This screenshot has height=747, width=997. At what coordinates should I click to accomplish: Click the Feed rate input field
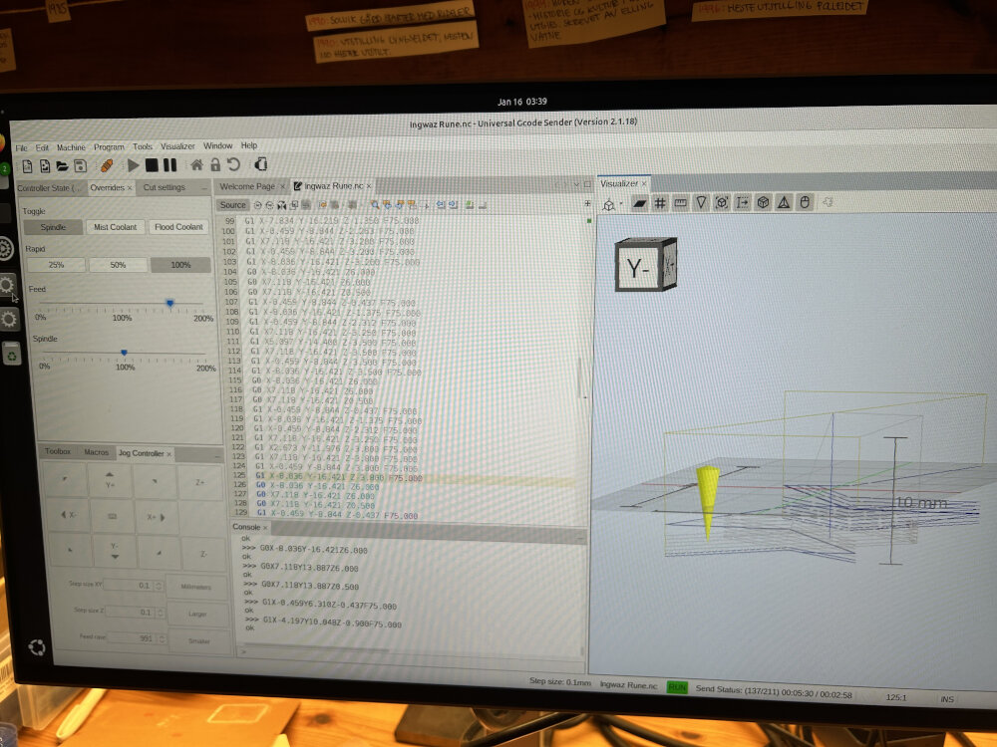(x=132, y=637)
